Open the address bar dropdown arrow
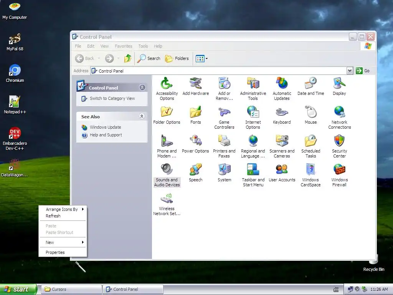This screenshot has width=393, height=295. (x=350, y=71)
